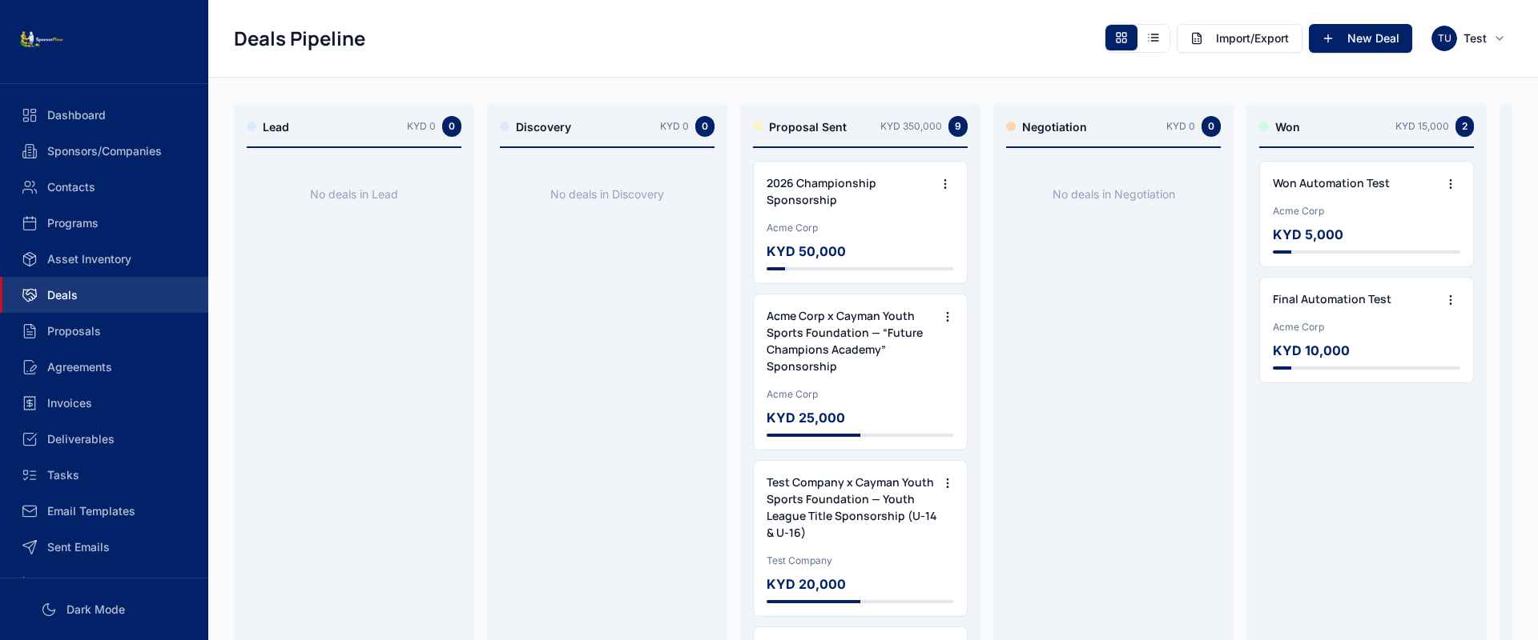Open Sponsors/Companies section
Image resolution: width=1538 pixels, height=640 pixels.
pyautogui.click(x=104, y=151)
